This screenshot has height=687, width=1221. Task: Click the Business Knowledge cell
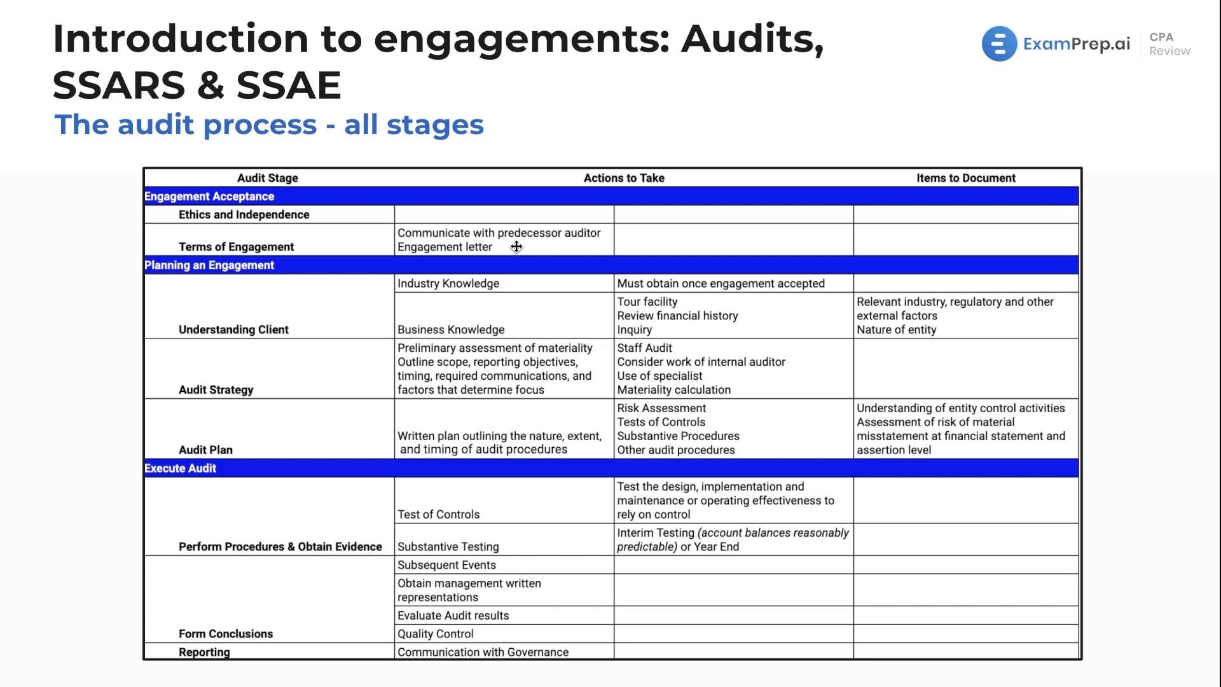coord(504,316)
